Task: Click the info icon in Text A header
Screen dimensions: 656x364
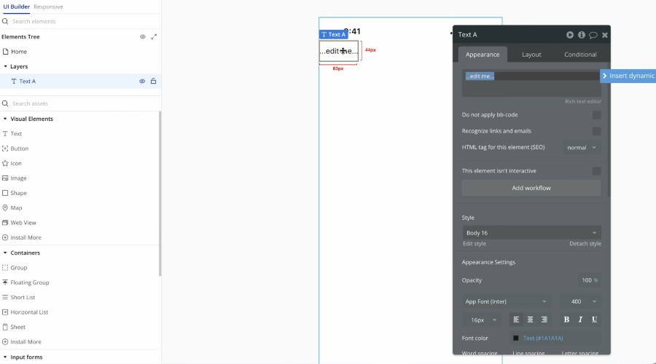Action: click(x=582, y=35)
